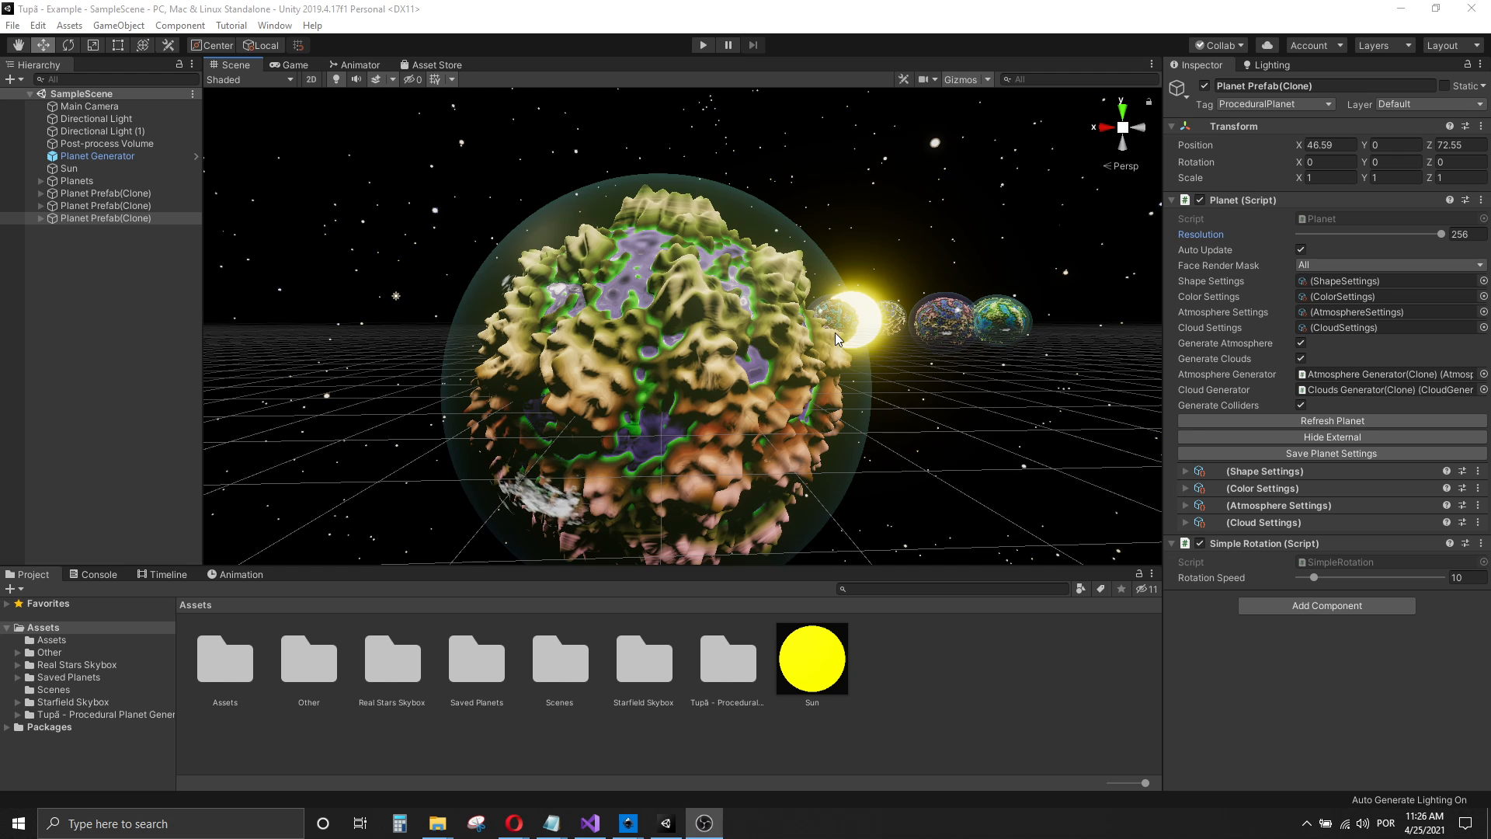Toggle Generate Clouds checkbox

tap(1301, 358)
